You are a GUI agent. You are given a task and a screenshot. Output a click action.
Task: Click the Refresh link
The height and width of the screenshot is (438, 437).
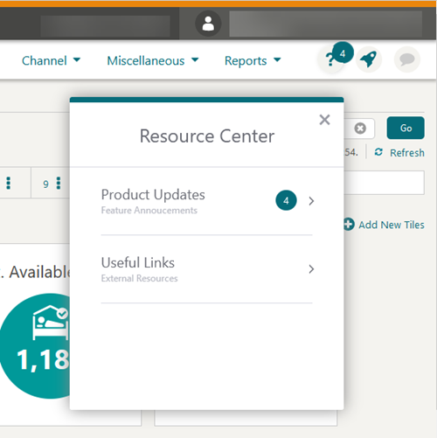407,153
